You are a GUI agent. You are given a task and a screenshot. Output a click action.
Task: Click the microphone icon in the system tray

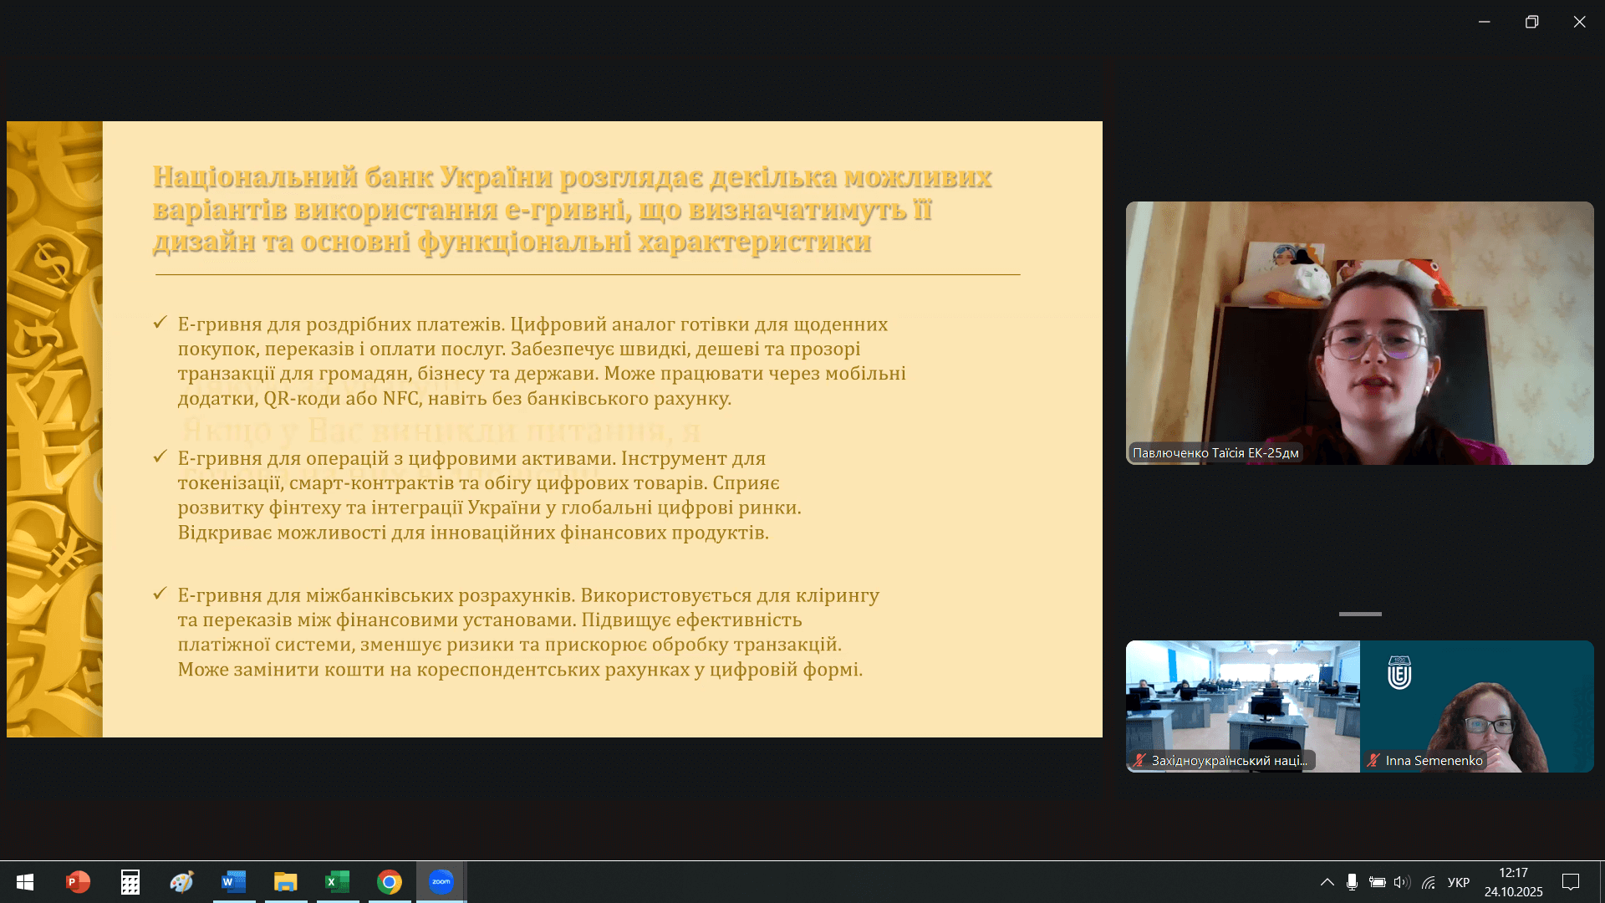pos(1352,882)
